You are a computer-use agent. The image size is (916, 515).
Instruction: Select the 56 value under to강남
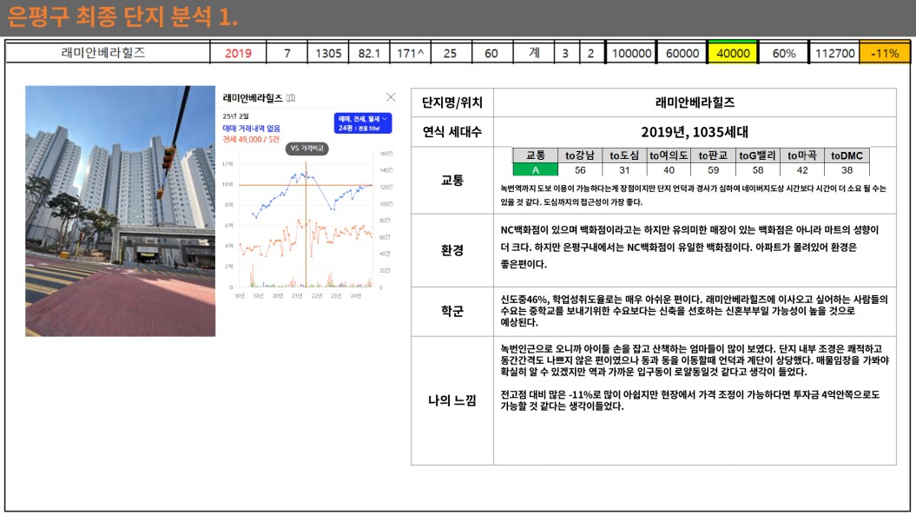click(580, 170)
